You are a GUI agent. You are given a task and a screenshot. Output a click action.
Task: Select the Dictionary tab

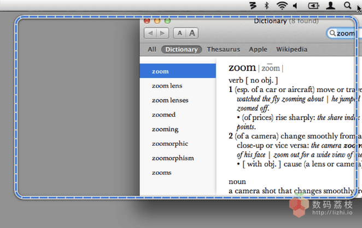pyautogui.click(x=182, y=49)
